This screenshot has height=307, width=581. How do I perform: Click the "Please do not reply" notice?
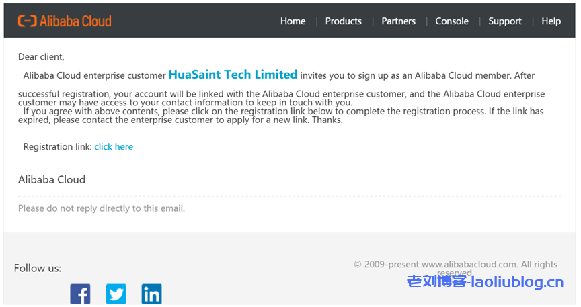(x=101, y=208)
